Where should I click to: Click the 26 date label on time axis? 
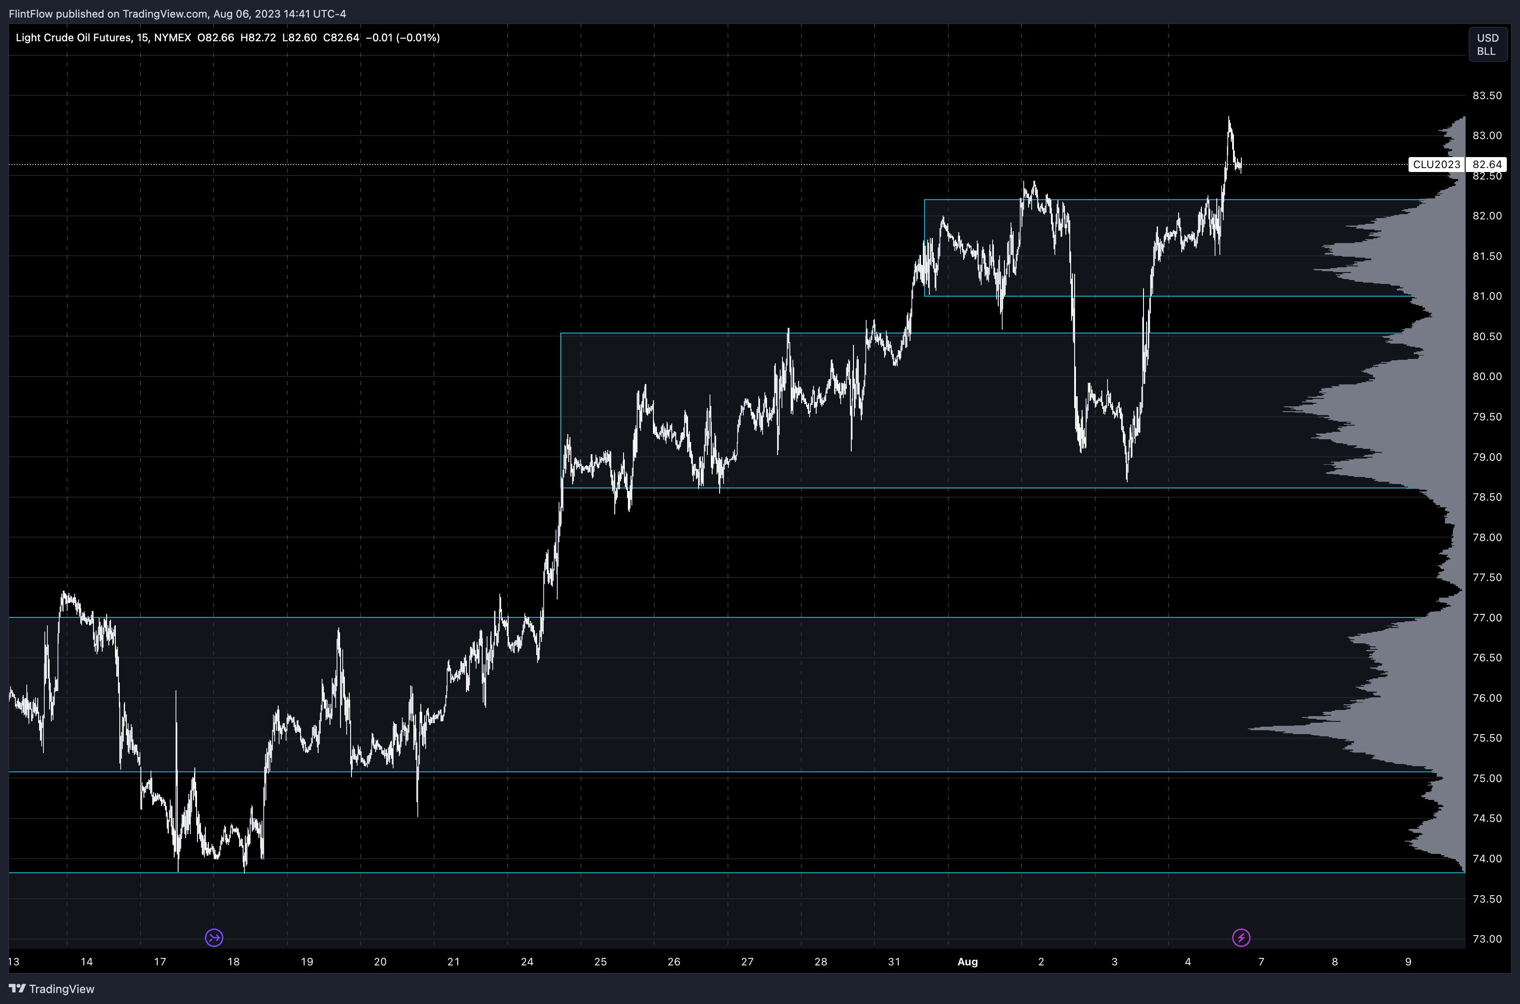point(674,962)
